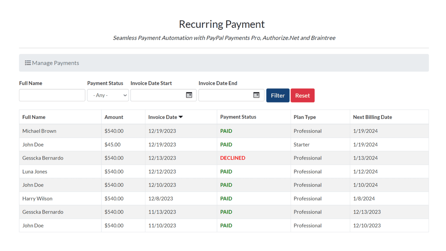The width and height of the screenshot is (446, 251).
Task: Sort the table by the Amount column
Action: [x=113, y=117]
